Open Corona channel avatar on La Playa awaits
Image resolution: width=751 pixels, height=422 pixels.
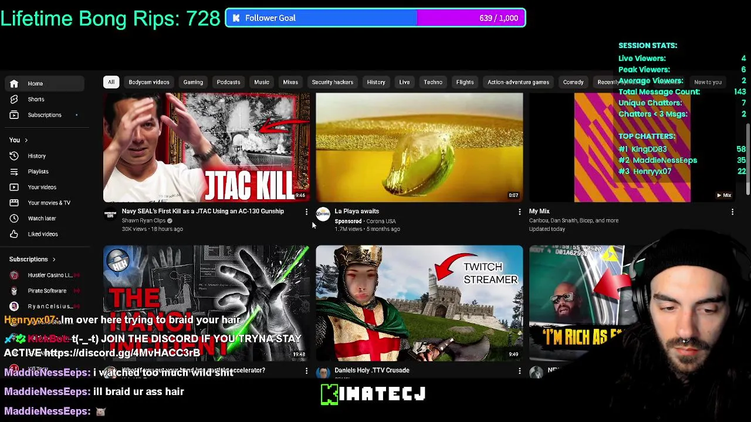point(323,215)
